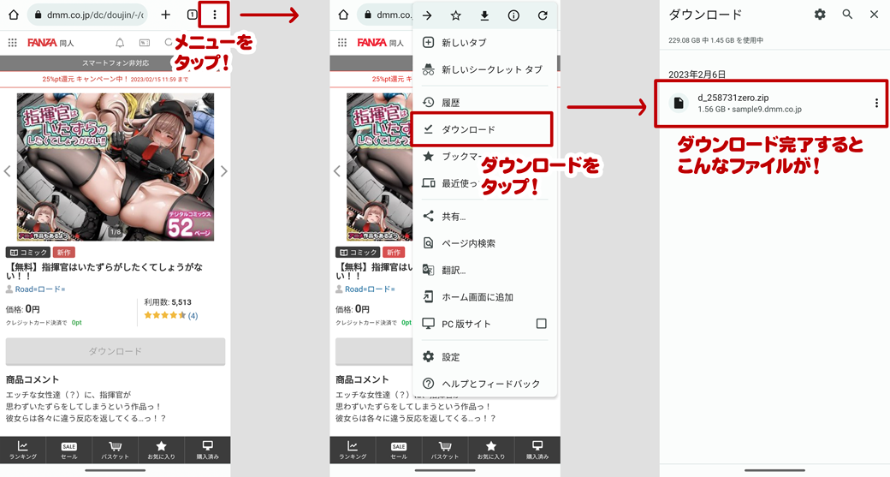Tap the forward arrow in the Chrome menu

427,16
